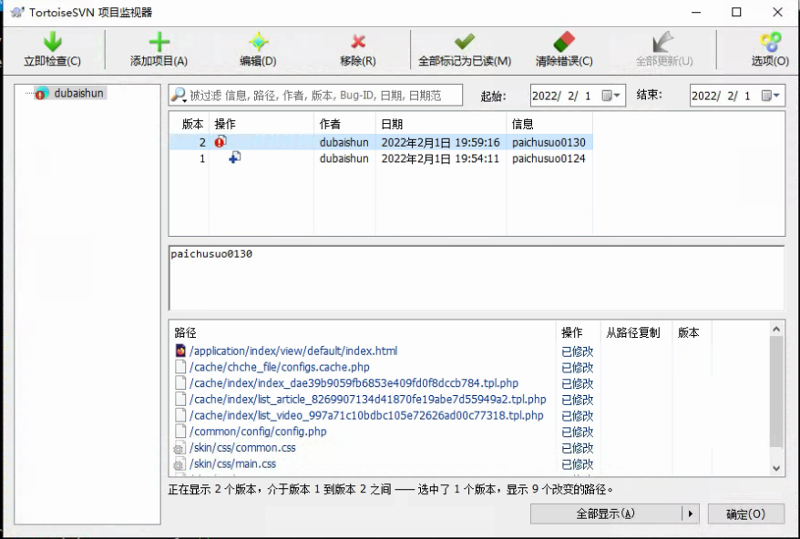Mark all as read with 全部标记为已读
The image size is (800, 539).
[465, 50]
